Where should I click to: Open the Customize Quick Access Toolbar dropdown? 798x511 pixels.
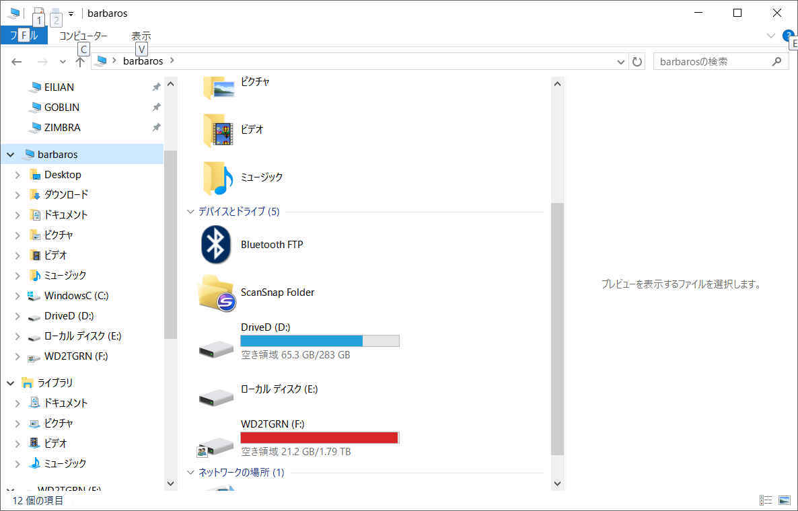[x=71, y=13]
